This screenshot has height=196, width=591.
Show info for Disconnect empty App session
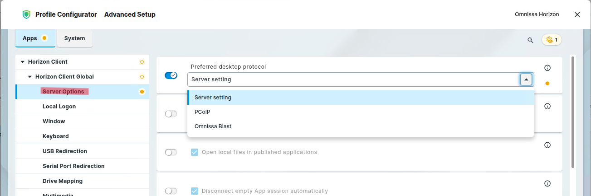tap(547, 183)
